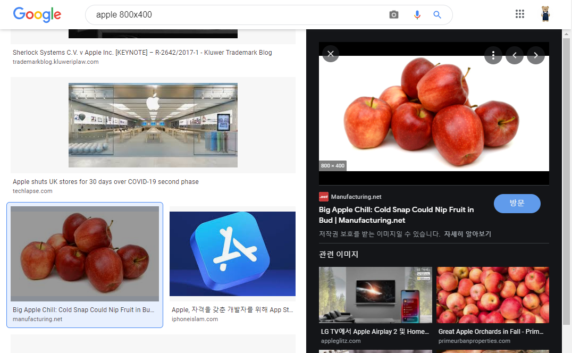
Task: Click the 관련 이미지 heading
Action: [339, 254]
